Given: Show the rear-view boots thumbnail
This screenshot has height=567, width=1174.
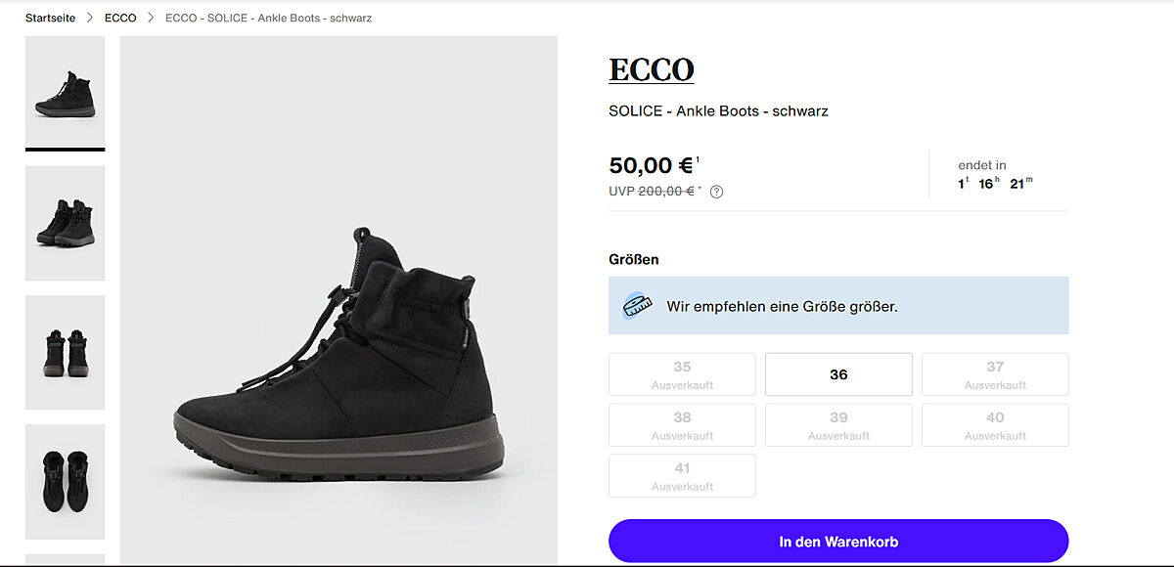Looking at the screenshot, I should click(x=65, y=352).
